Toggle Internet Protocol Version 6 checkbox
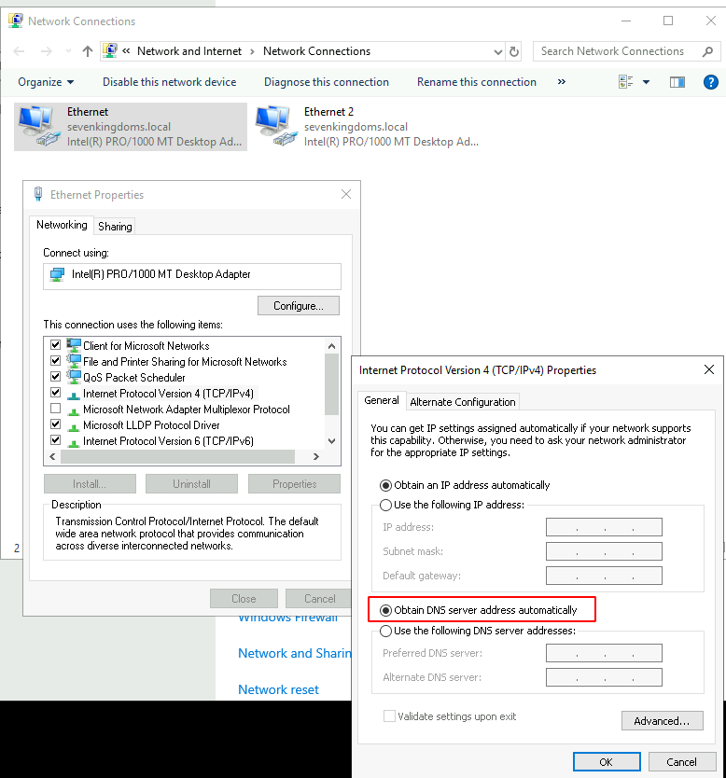This screenshot has height=778, width=726. 56,440
